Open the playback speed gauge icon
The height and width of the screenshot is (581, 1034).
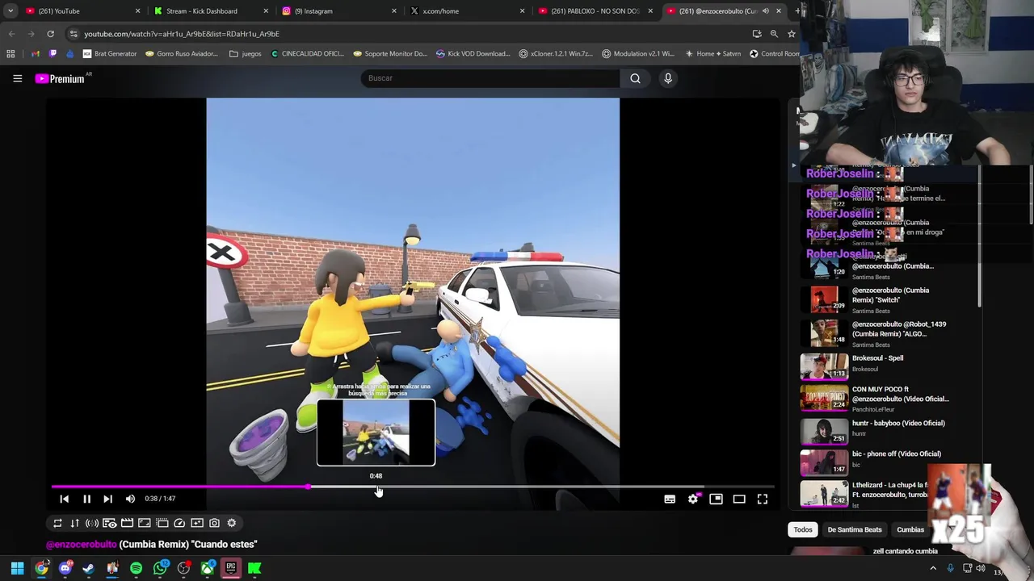(179, 523)
